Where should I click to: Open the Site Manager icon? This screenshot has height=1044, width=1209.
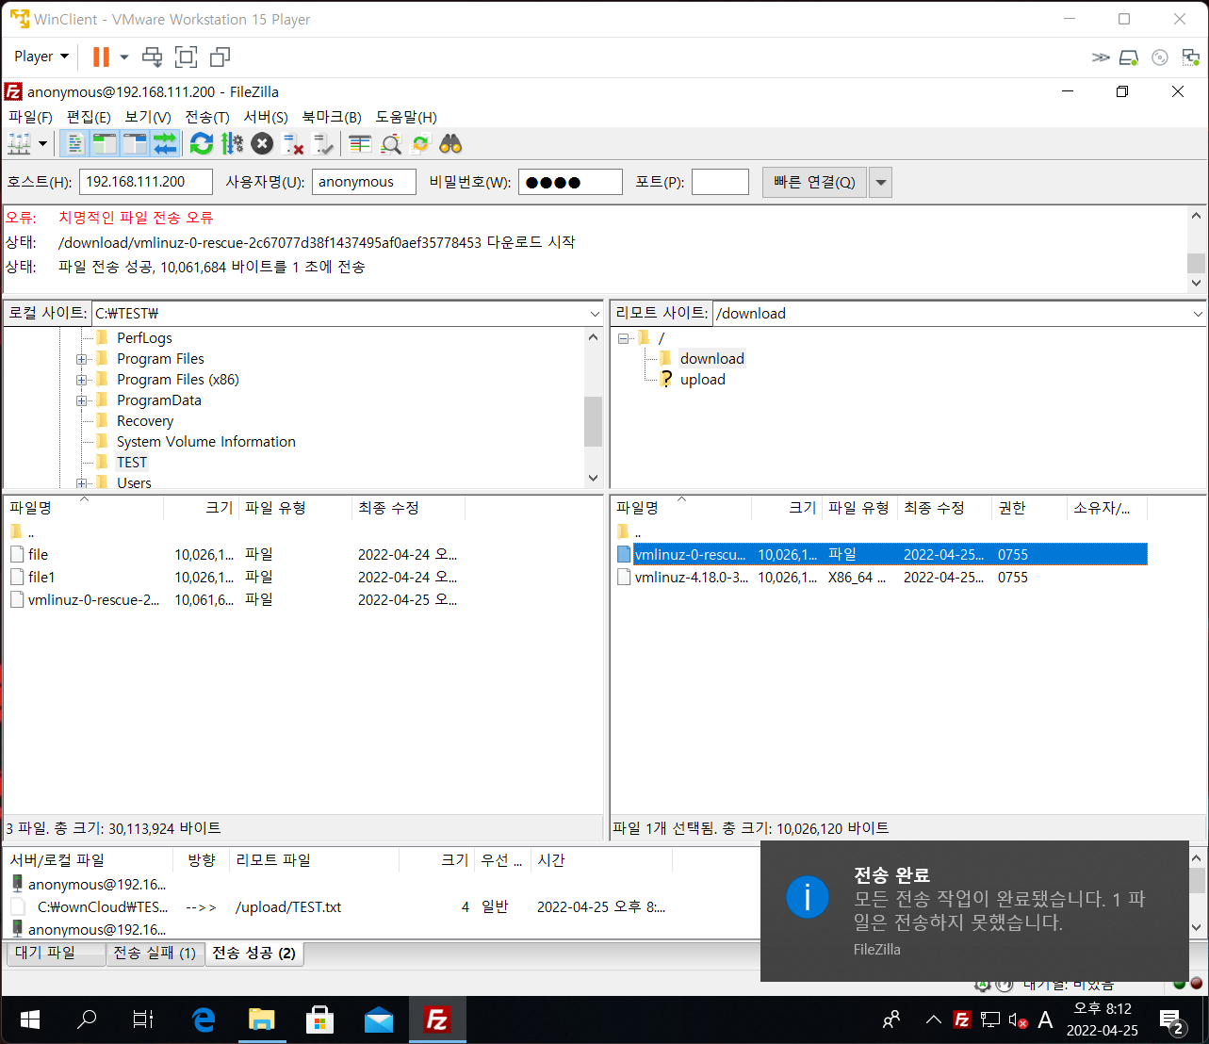click(x=19, y=144)
